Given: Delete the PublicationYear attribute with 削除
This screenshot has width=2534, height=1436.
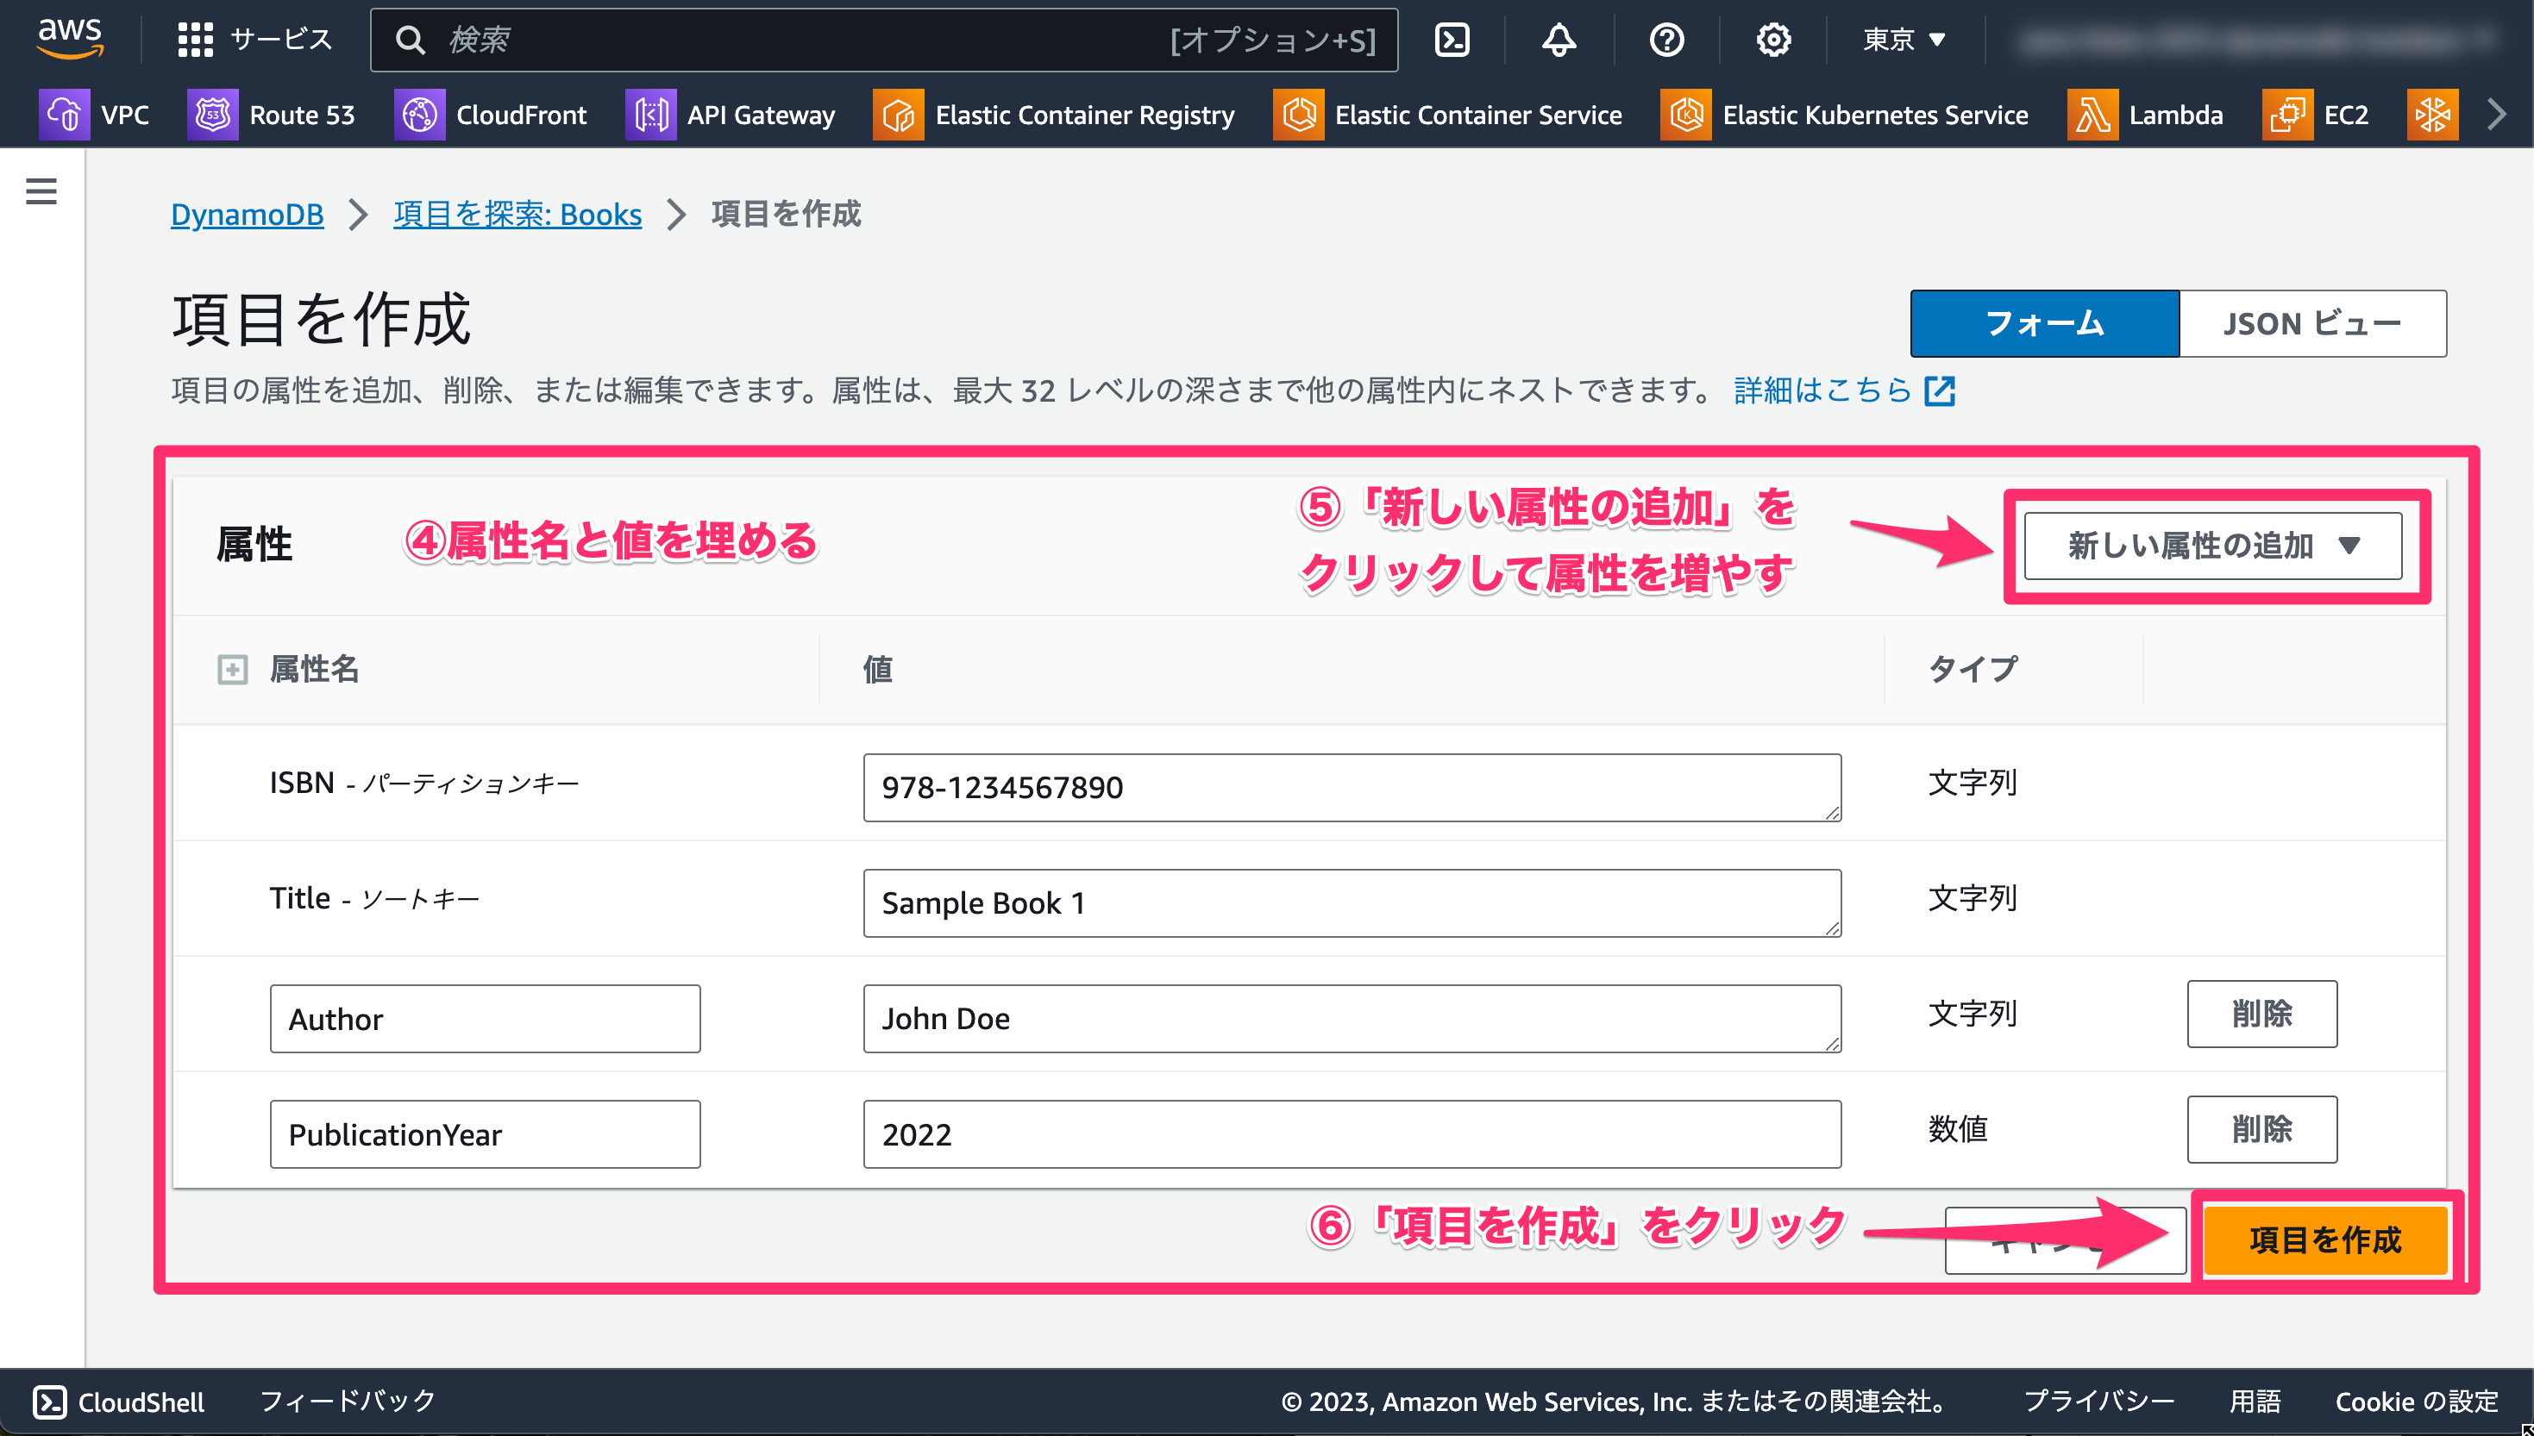Looking at the screenshot, I should coord(2261,1129).
